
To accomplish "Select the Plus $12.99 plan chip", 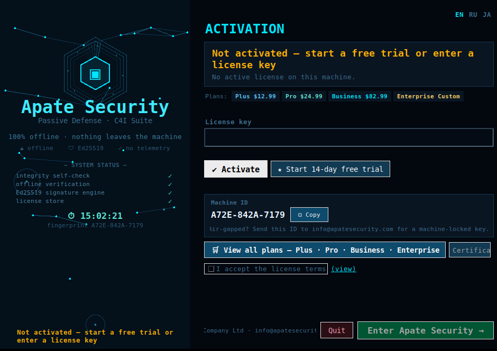I will pyautogui.click(x=255, y=96).
